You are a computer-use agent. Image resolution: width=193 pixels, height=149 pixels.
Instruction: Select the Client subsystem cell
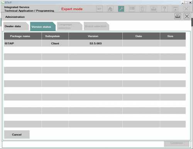pyautogui.click(x=55, y=43)
